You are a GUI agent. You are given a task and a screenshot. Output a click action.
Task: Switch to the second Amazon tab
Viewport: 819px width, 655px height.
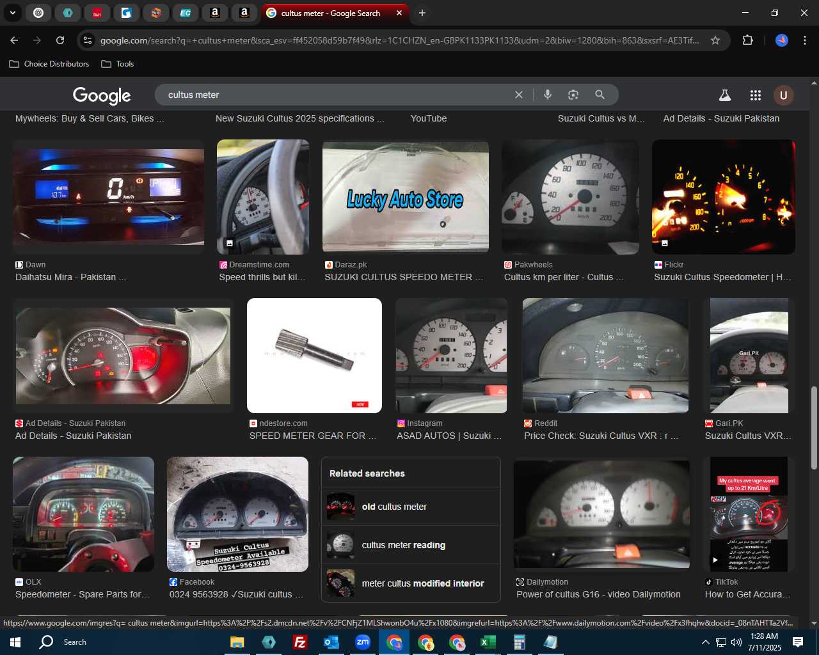coord(244,13)
